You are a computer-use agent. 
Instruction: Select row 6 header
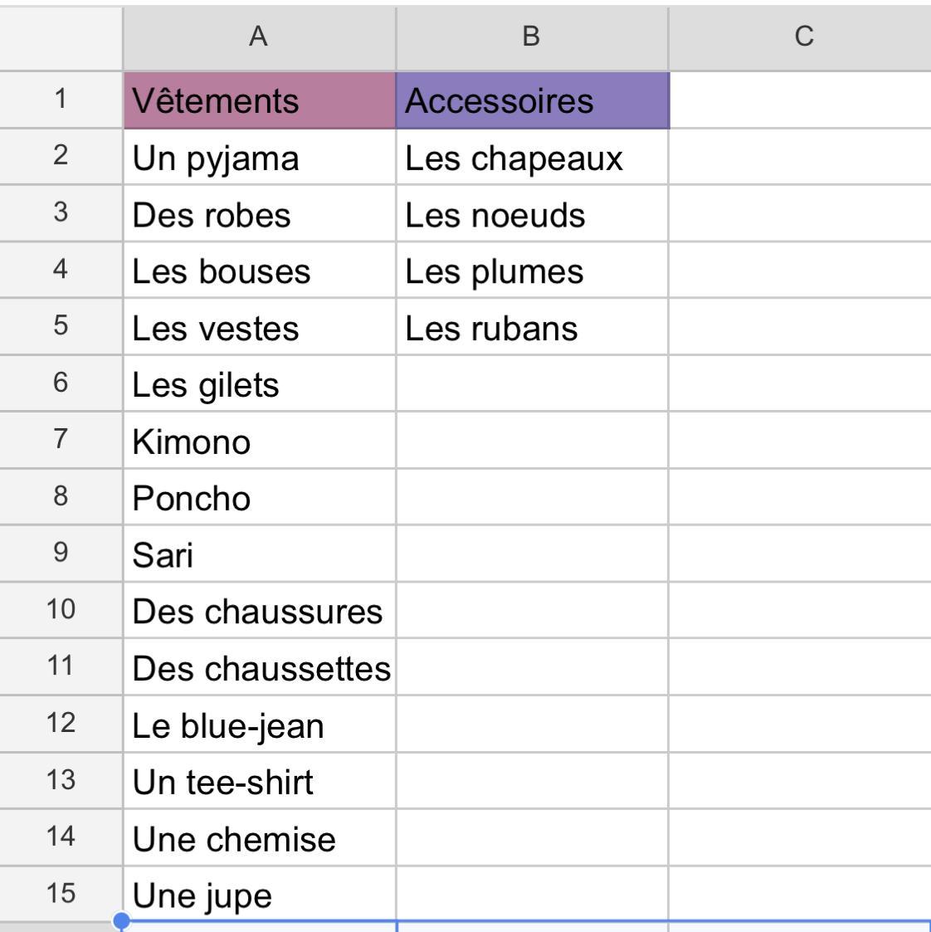point(61,383)
